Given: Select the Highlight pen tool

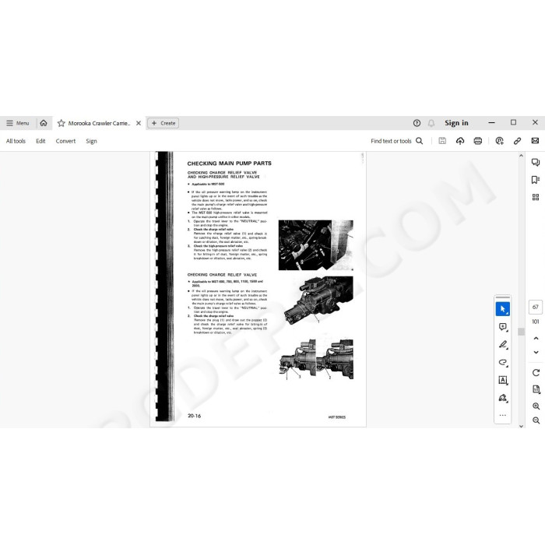Looking at the screenshot, I should 503,344.
